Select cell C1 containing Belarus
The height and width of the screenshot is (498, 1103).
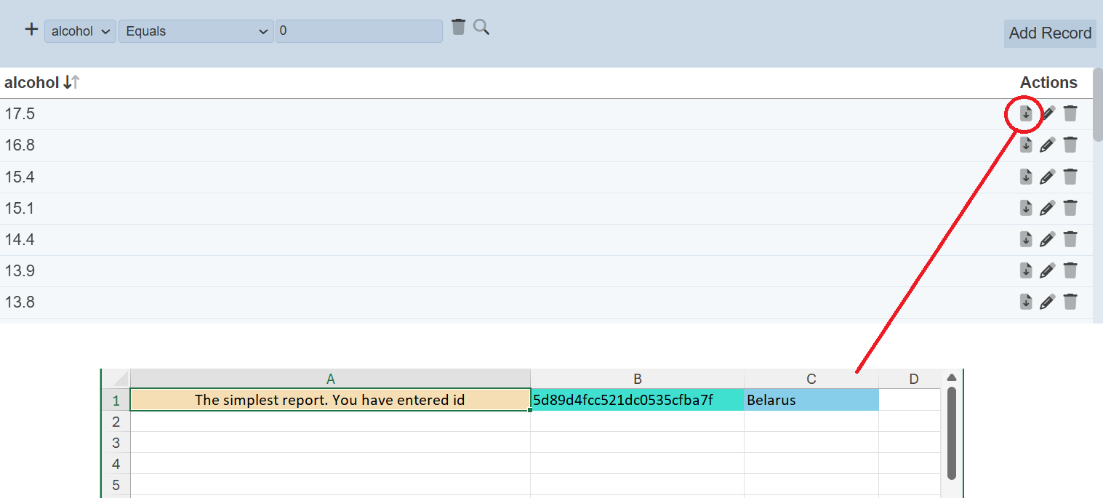tap(811, 400)
